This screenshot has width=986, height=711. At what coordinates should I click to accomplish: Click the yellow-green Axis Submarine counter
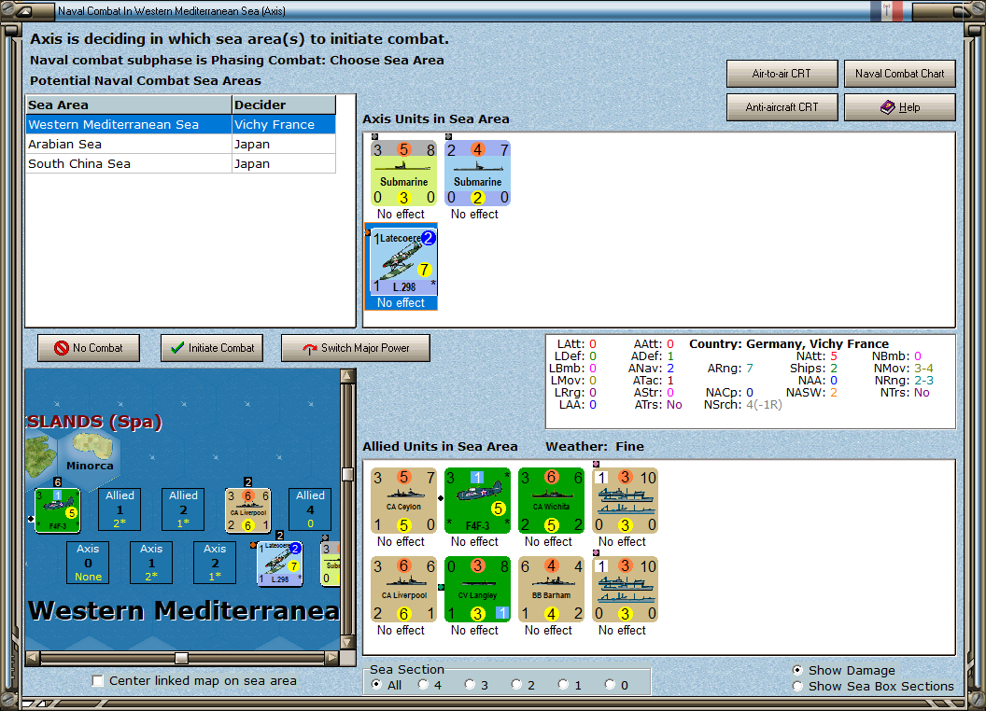coord(403,174)
